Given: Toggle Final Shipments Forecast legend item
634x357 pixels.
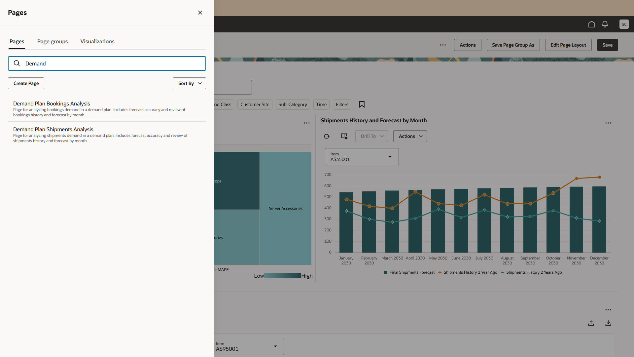Looking at the screenshot, I should coord(409,272).
